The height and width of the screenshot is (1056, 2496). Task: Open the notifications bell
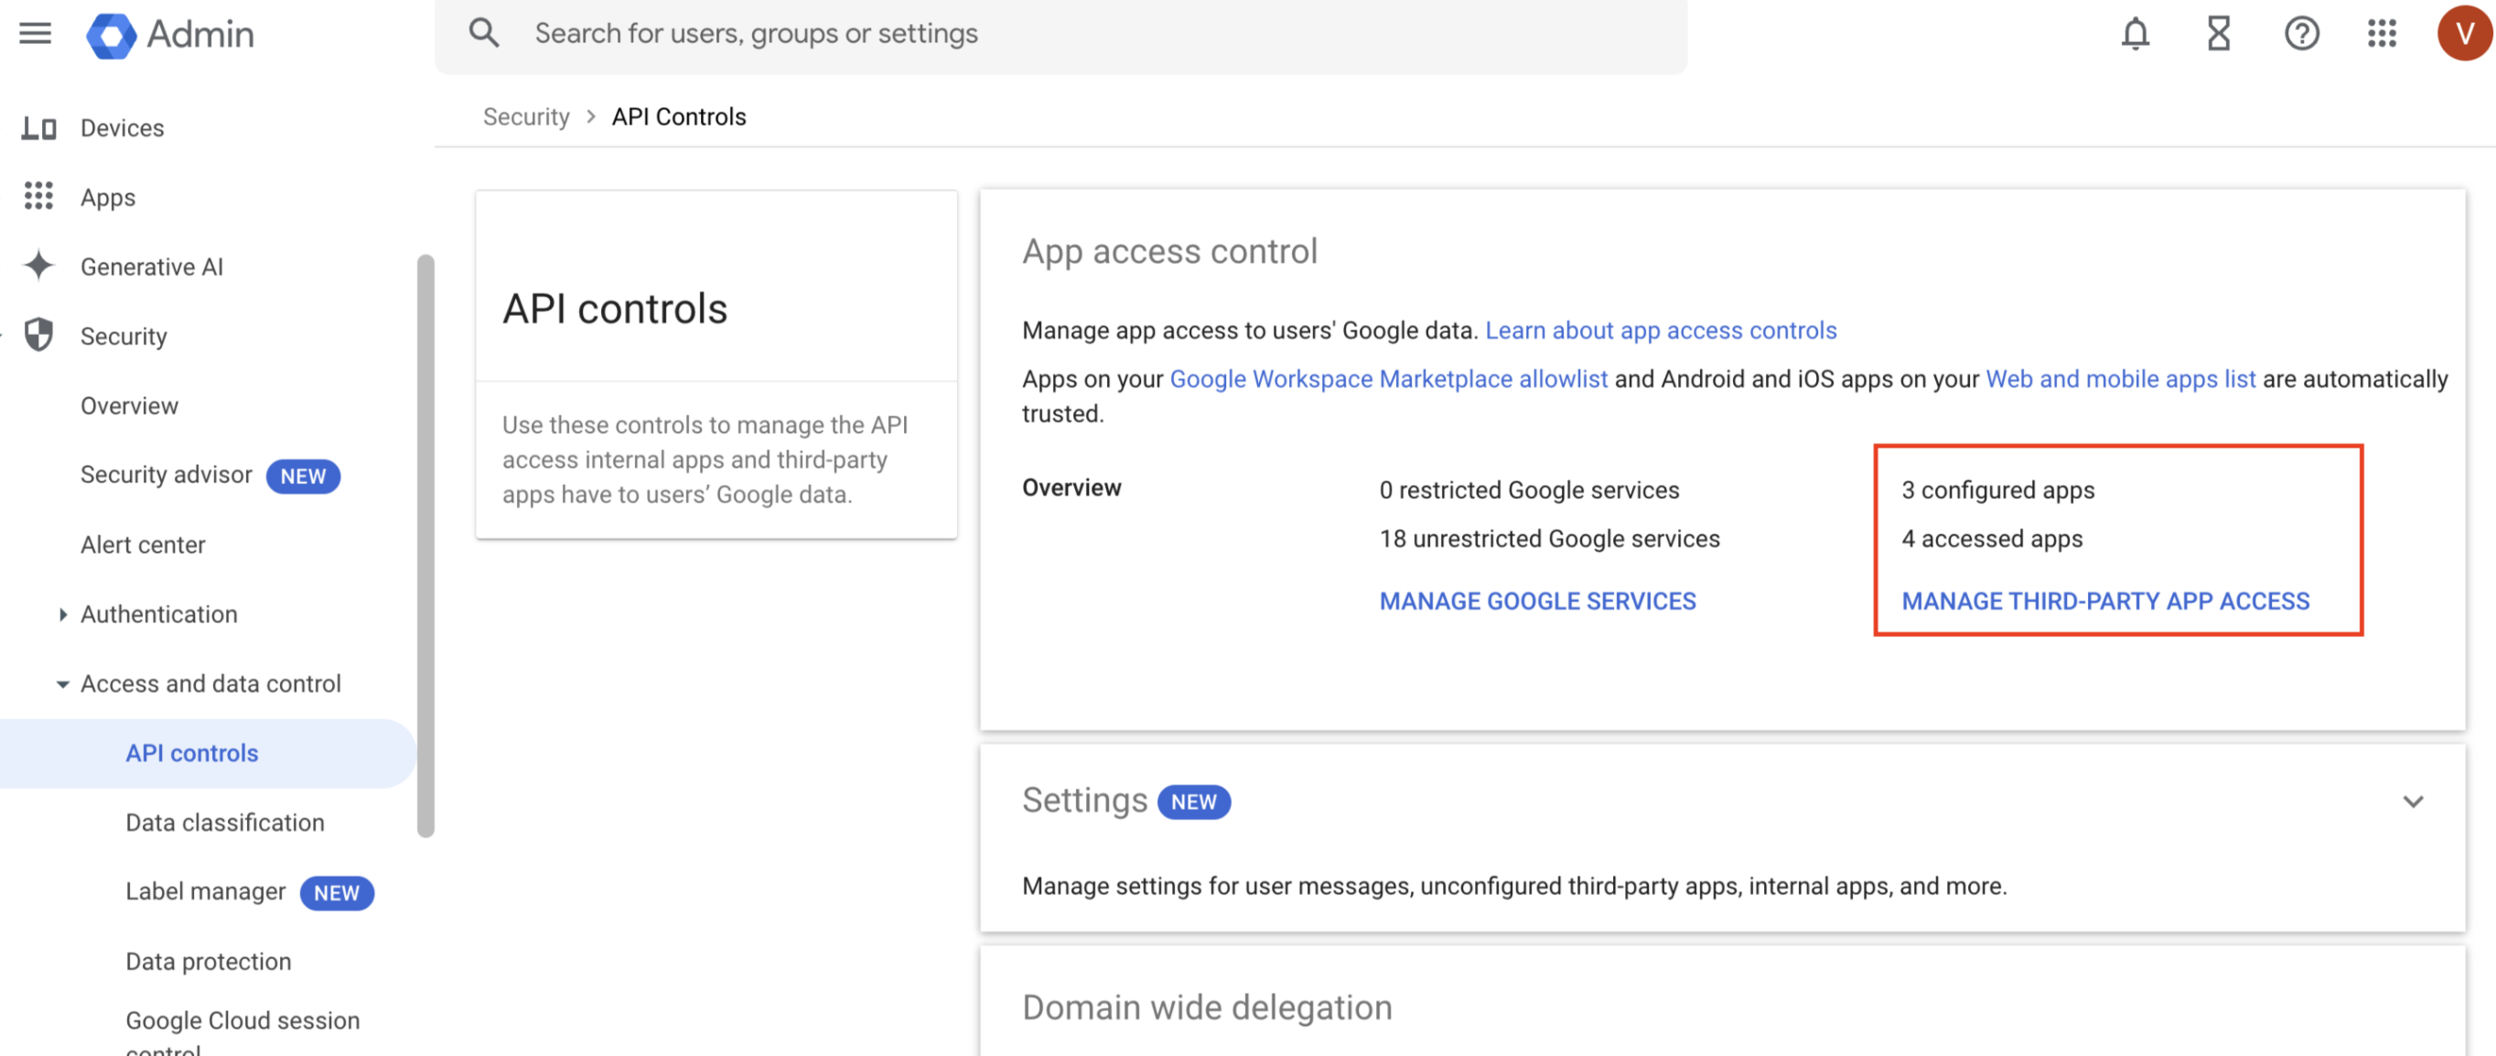click(2135, 34)
